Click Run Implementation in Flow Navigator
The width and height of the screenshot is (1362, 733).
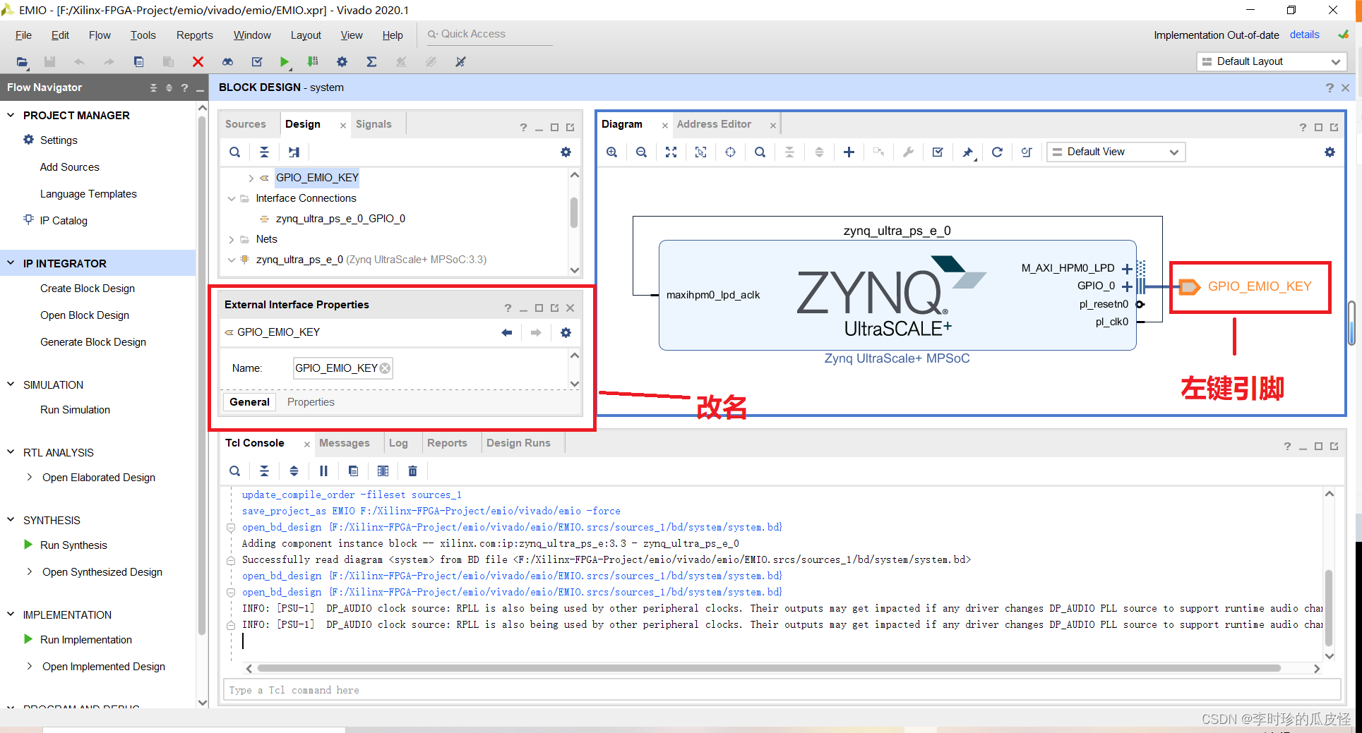pos(86,640)
